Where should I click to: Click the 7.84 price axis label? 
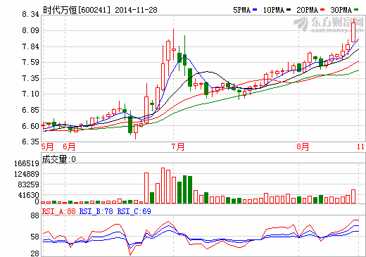click(30, 46)
